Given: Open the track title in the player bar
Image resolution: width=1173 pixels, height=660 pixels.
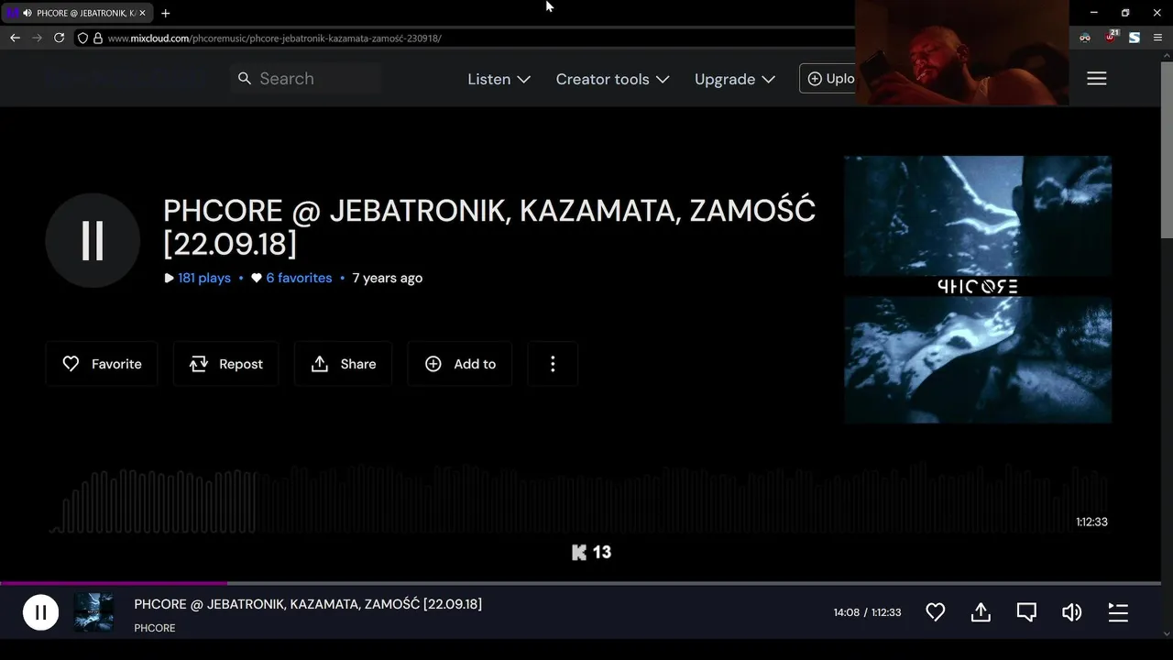Looking at the screenshot, I should [x=308, y=604].
